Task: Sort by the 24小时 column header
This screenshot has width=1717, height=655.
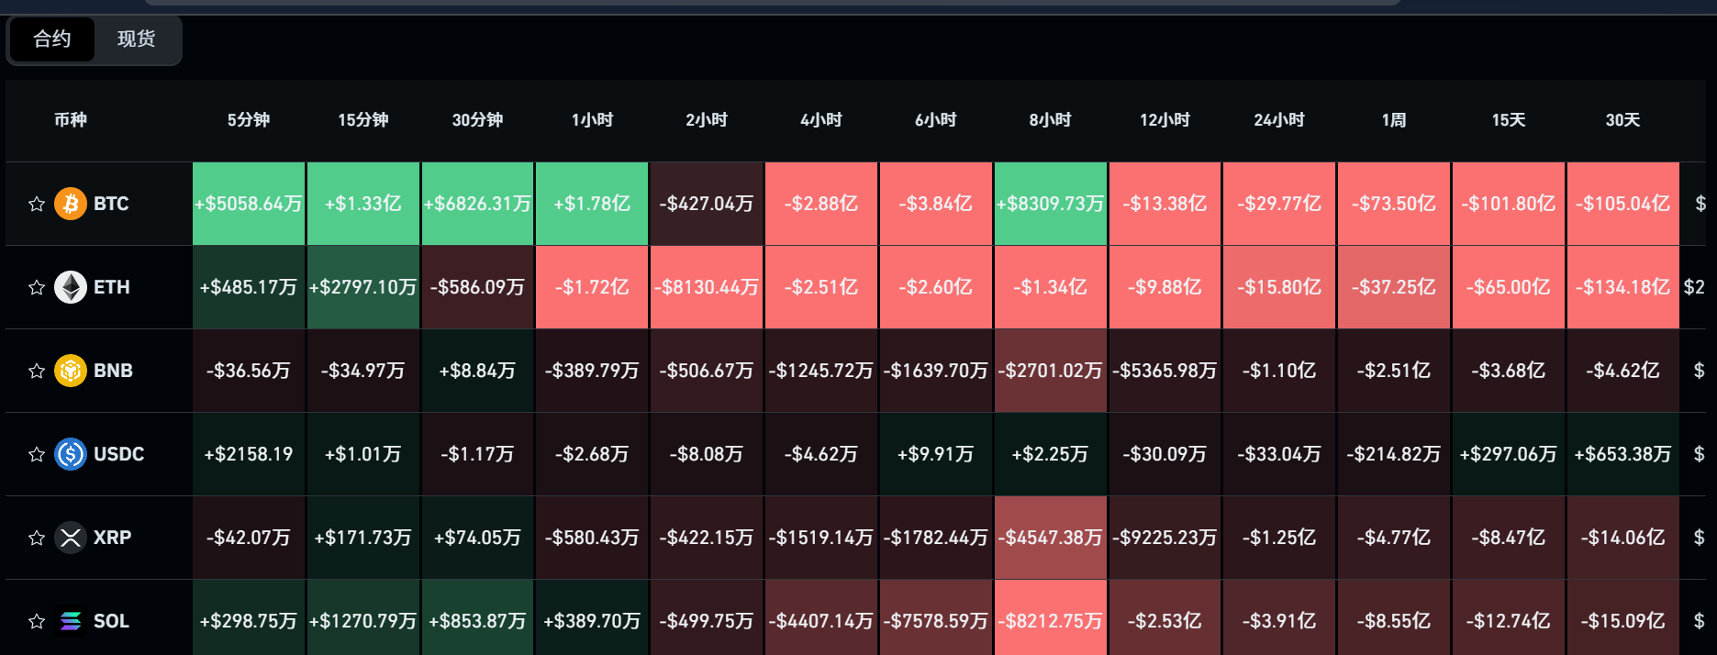Action: coord(1279,120)
